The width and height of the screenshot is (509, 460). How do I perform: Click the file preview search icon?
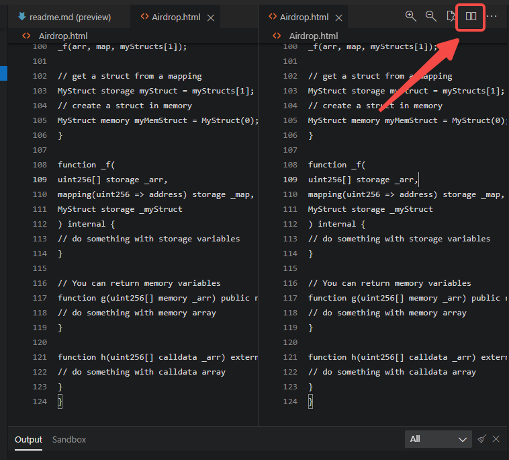pyautogui.click(x=451, y=16)
